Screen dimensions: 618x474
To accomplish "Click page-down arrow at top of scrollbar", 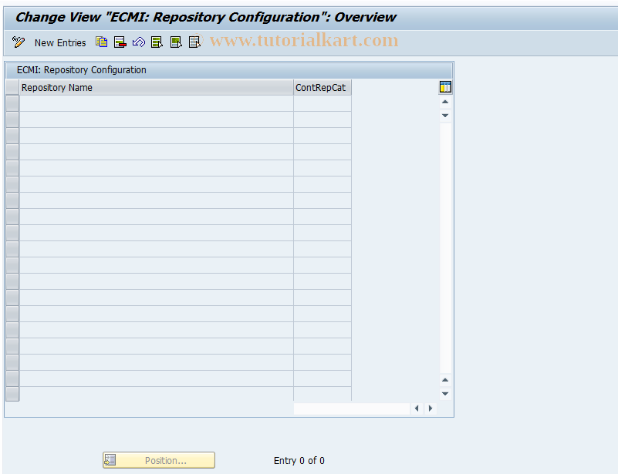I will click(x=445, y=116).
